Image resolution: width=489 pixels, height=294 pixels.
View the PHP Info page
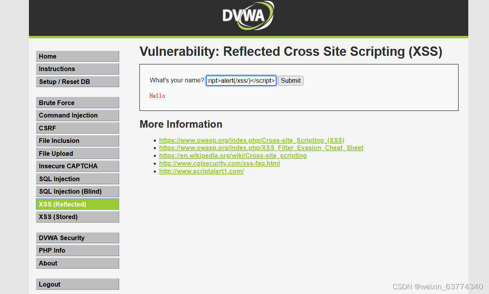click(77, 250)
